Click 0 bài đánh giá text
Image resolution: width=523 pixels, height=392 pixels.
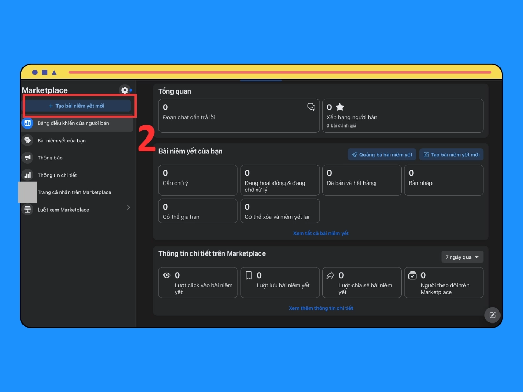coord(341,125)
